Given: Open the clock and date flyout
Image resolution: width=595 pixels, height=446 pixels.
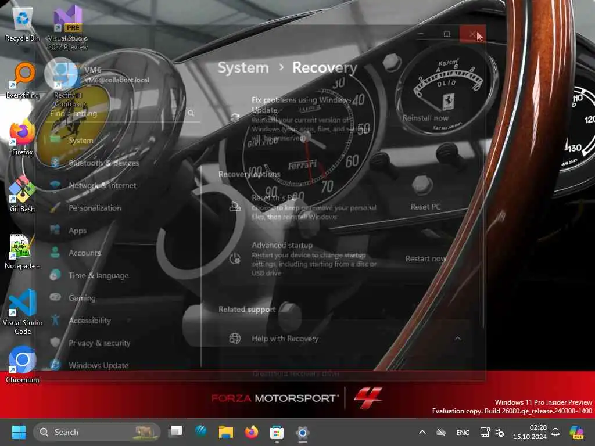Looking at the screenshot, I should (x=530, y=432).
